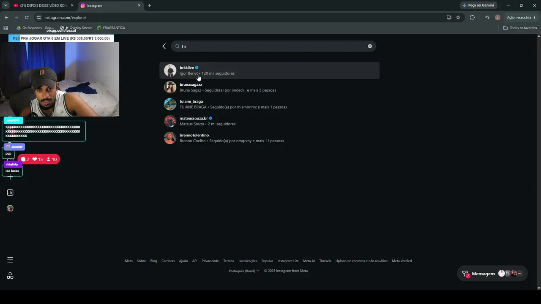Open the Popular footer link
Image resolution: width=541 pixels, height=304 pixels.
click(267, 261)
